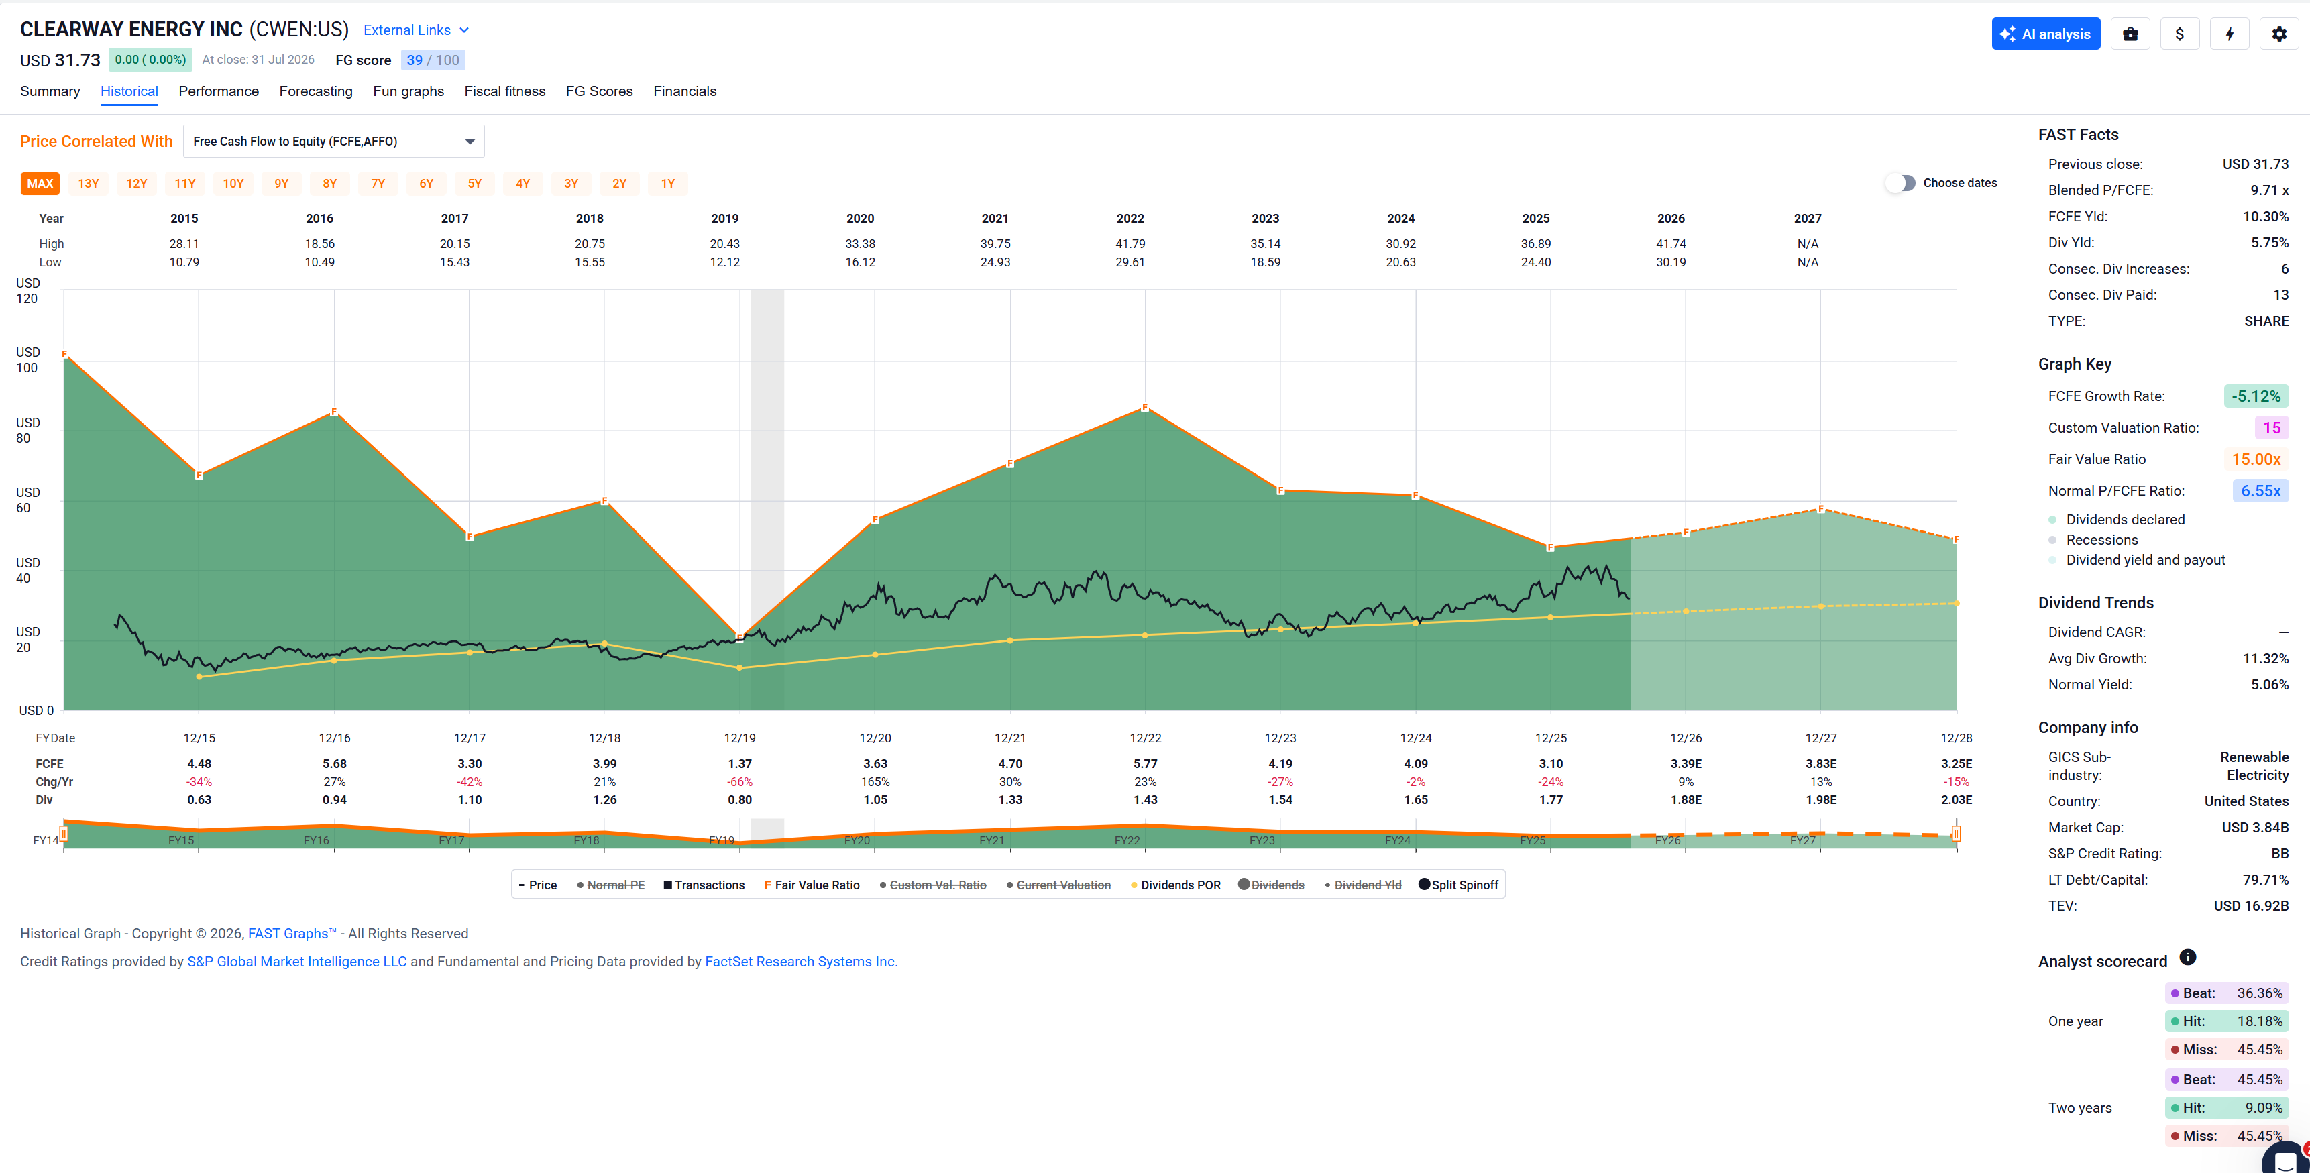The width and height of the screenshot is (2310, 1173).
Task: Click the lightning bolt icon
Action: click(2230, 34)
